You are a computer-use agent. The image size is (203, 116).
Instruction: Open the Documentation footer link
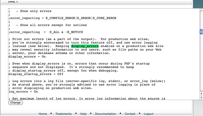105,114
